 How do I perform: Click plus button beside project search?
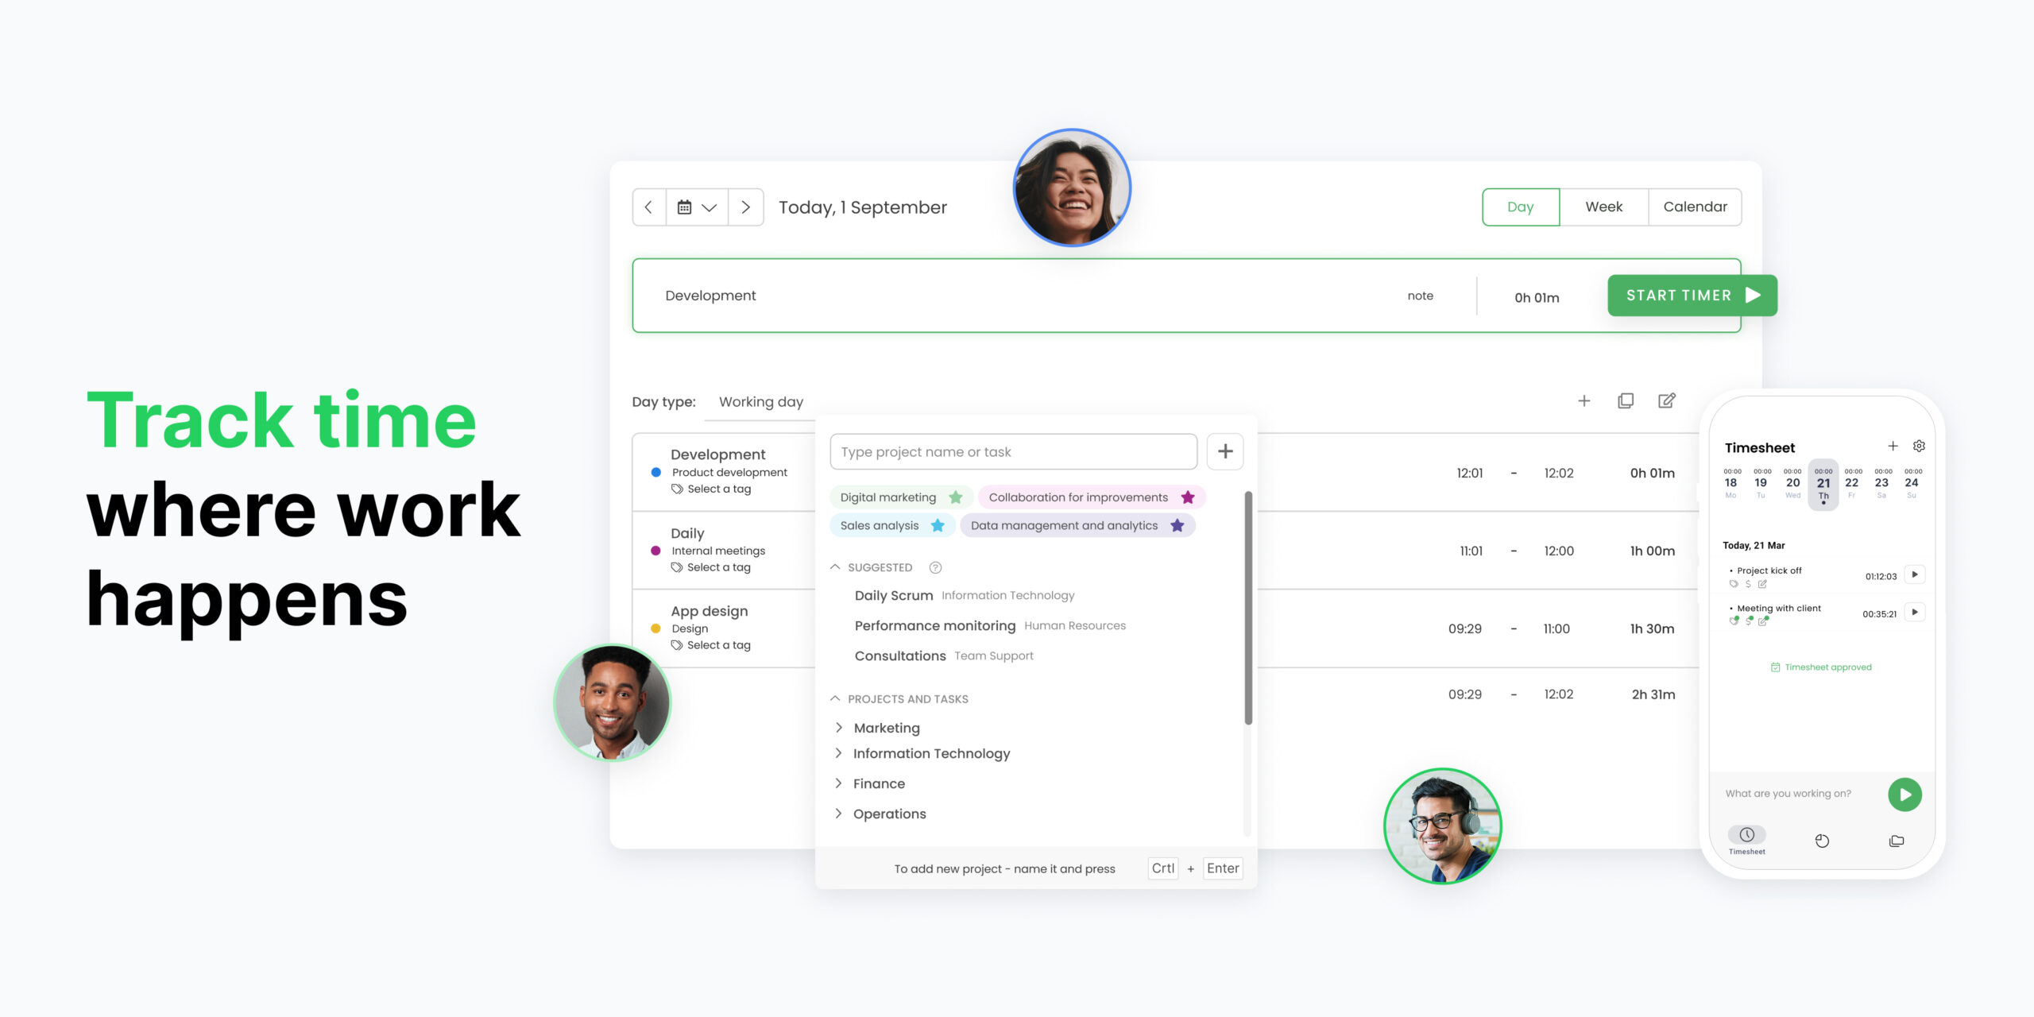pyautogui.click(x=1224, y=452)
